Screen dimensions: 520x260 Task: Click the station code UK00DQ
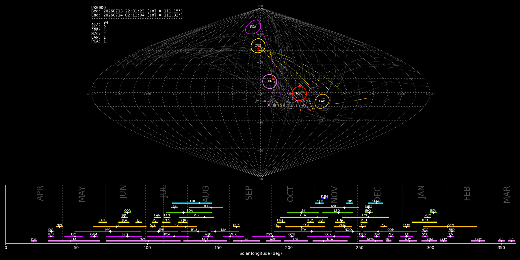[x=99, y=8]
